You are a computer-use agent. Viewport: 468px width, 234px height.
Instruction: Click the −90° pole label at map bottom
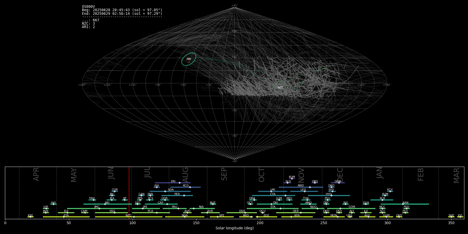[x=235, y=161]
